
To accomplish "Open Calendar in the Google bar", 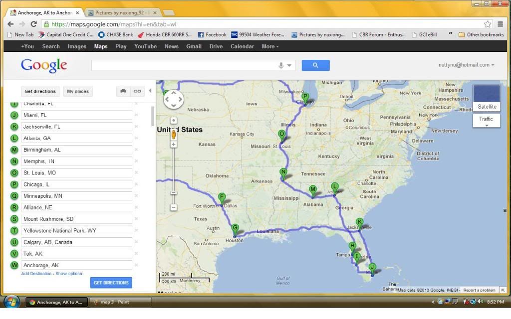I will click(242, 46).
